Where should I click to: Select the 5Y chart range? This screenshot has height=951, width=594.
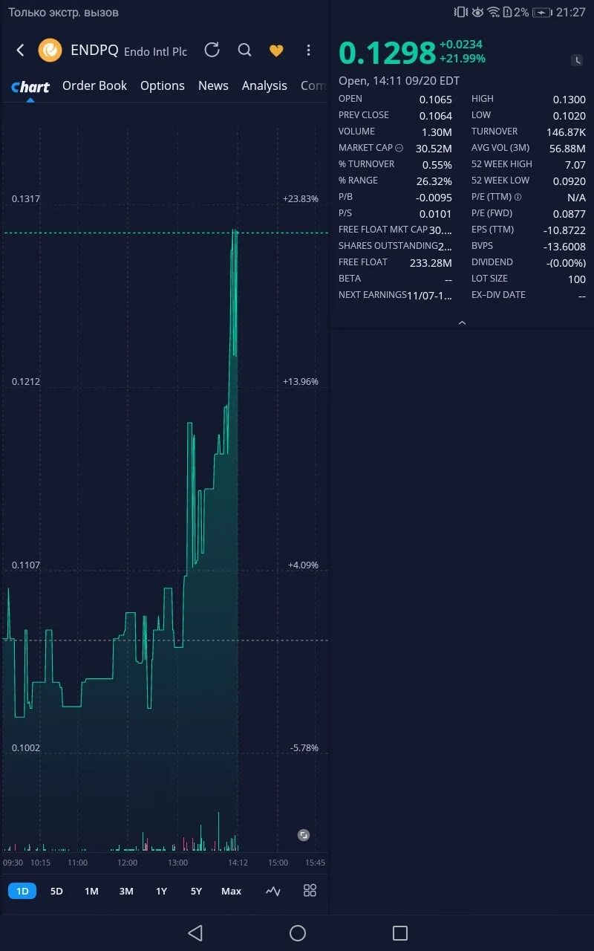(196, 891)
